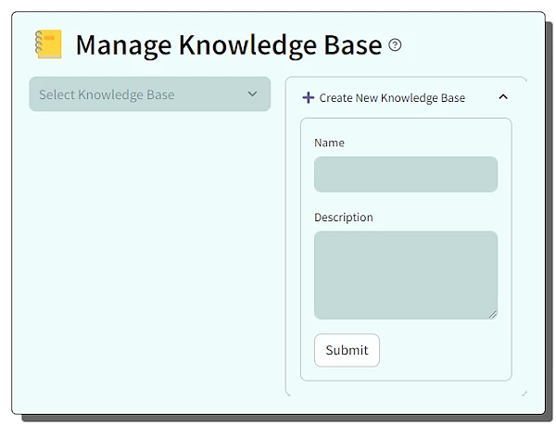Click the help question mark icon
Viewport: 556px width, 425px height.
(x=396, y=44)
